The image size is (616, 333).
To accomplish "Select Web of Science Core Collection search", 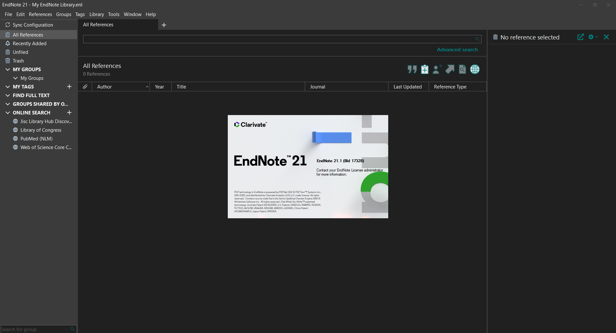I will pyautogui.click(x=42, y=147).
